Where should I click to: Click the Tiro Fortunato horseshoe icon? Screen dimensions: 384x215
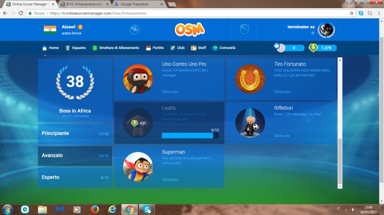250,79
